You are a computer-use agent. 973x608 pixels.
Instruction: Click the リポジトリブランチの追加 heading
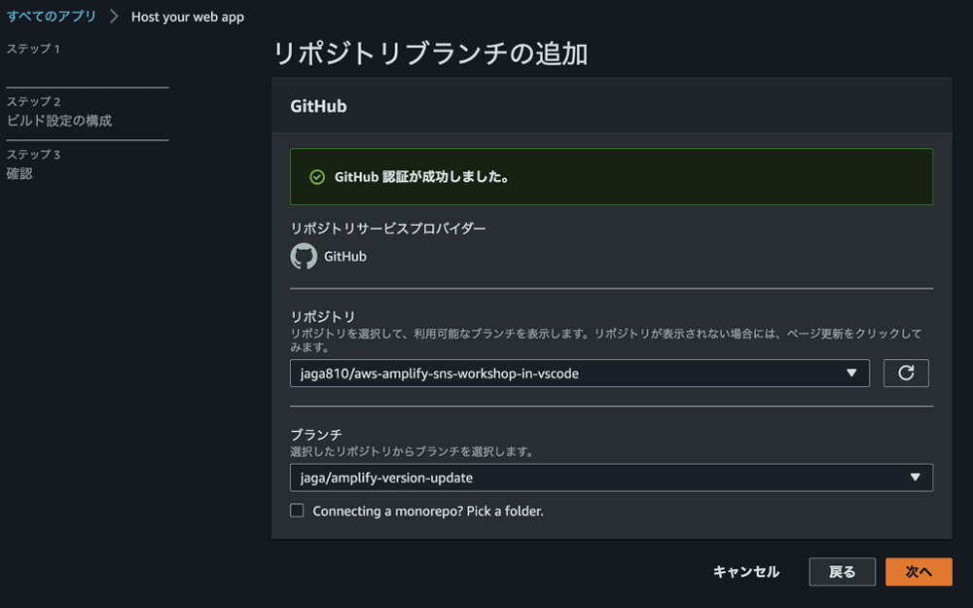tap(430, 54)
